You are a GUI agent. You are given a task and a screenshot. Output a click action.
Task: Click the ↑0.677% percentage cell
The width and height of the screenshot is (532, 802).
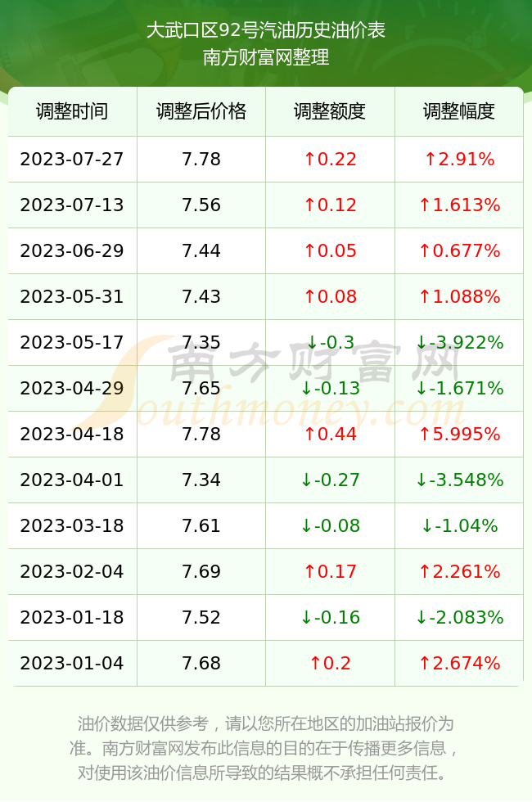click(x=459, y=251)
